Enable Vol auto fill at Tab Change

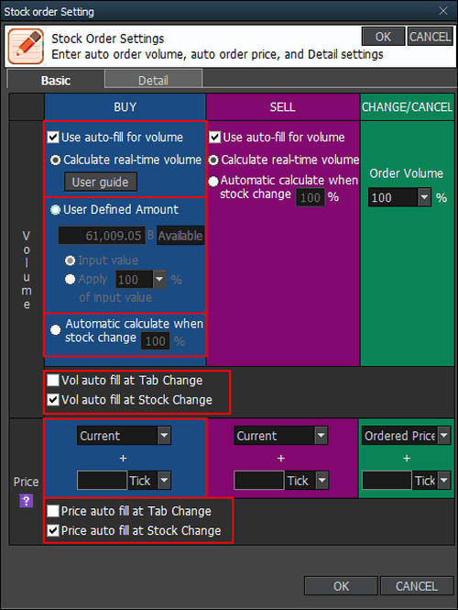[x=53, y=380]
